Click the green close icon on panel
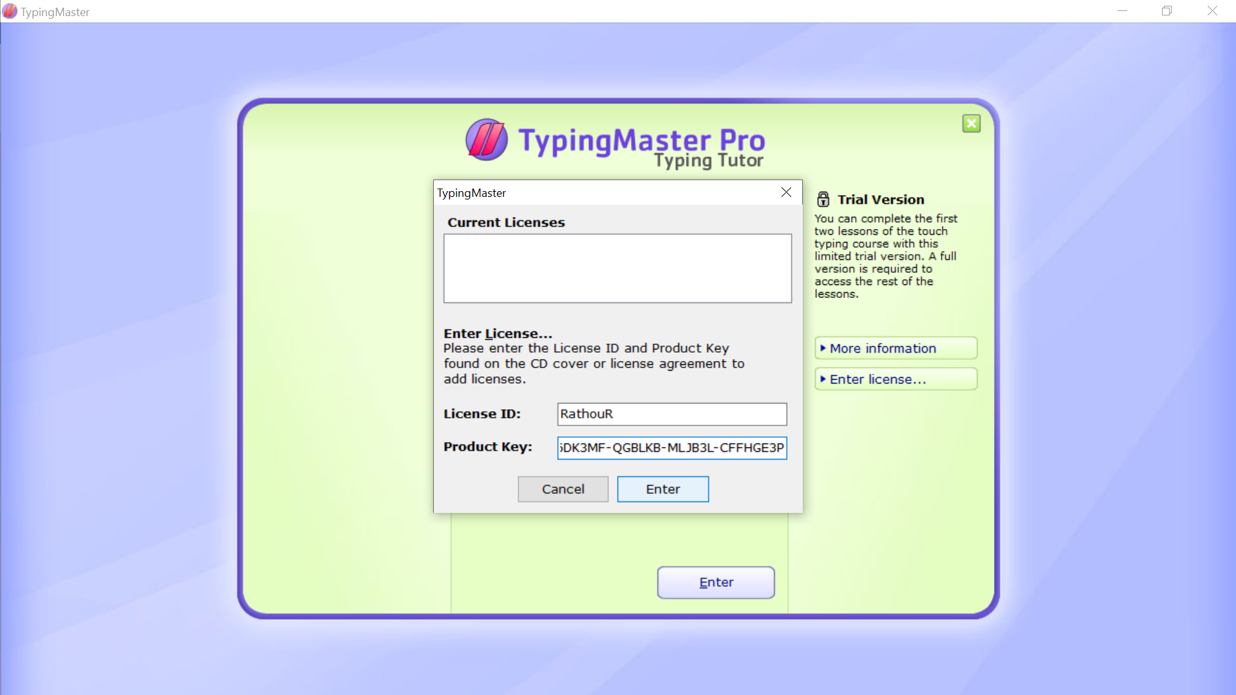The width and height of the screenshot is (1236, 695). [x=971, y=124]
